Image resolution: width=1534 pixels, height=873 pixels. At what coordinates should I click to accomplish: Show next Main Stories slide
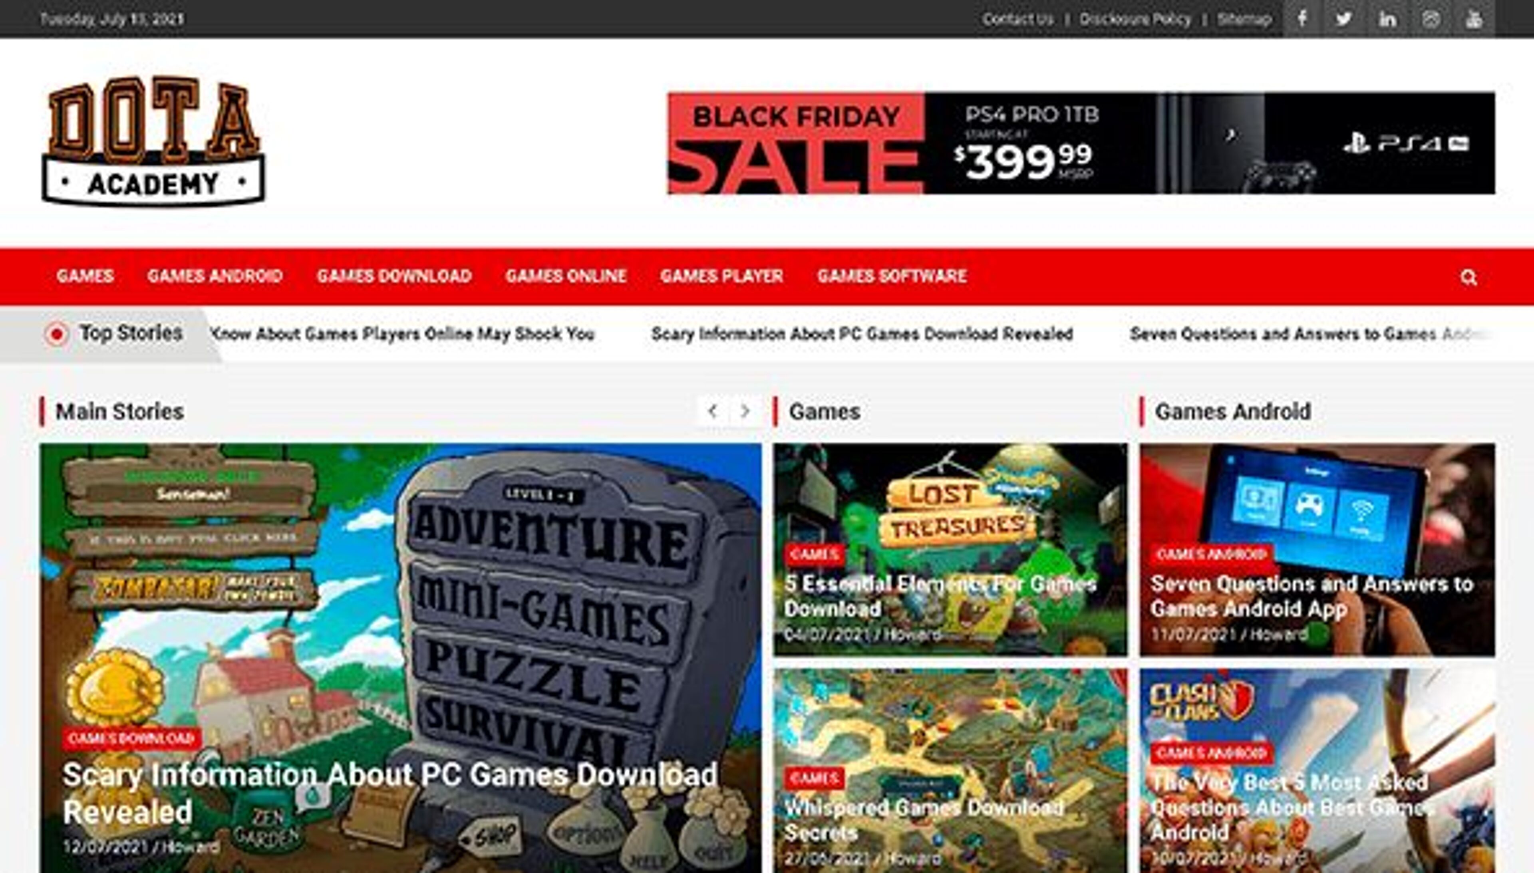745,411
